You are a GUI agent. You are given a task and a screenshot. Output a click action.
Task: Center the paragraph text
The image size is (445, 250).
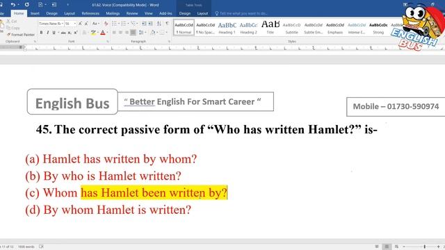tap(120, 33)
